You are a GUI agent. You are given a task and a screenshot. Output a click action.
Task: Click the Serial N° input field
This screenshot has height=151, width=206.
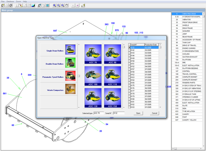(119, 113)
